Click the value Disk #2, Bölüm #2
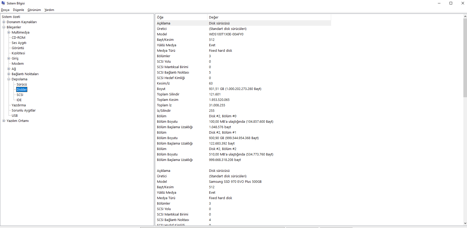The height and width of the screenshot is (228, 467). coord(223,149)
